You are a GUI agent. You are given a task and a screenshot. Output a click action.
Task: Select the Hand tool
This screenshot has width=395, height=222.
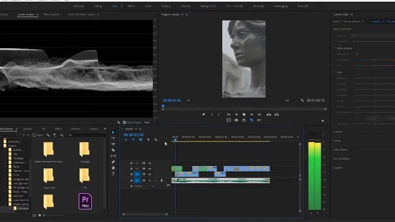coord(113,168)
